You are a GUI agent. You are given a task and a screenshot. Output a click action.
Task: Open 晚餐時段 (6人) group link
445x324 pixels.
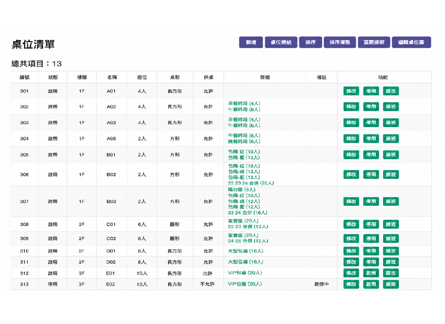click(244, 141)
